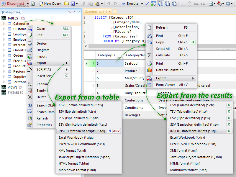
Task: Choose Excel Workbook (*.xlsx) in table export list
Action: 89,137
